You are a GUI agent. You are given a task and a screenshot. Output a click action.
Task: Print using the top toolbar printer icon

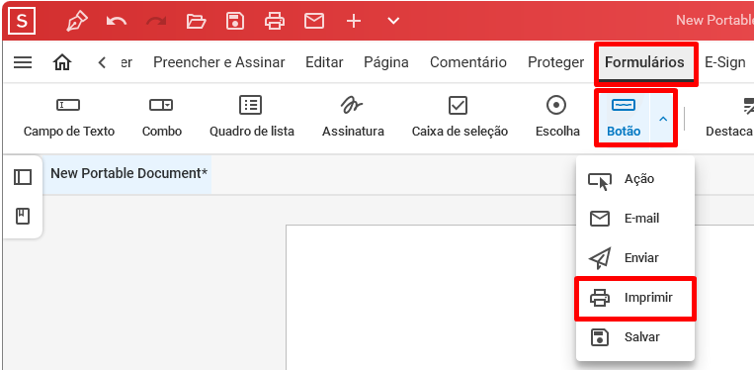coord(275,21)
